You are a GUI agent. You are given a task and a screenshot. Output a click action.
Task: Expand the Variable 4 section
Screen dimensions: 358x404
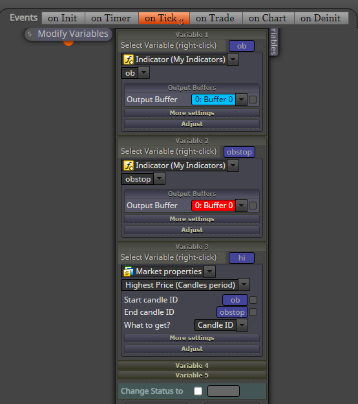point(192,366)
